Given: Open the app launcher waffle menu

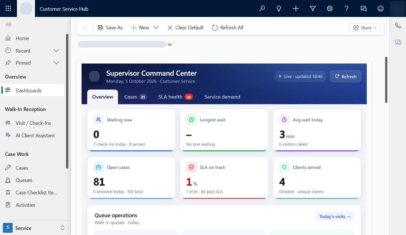Looking at the screenshot, I should (8, 8).
